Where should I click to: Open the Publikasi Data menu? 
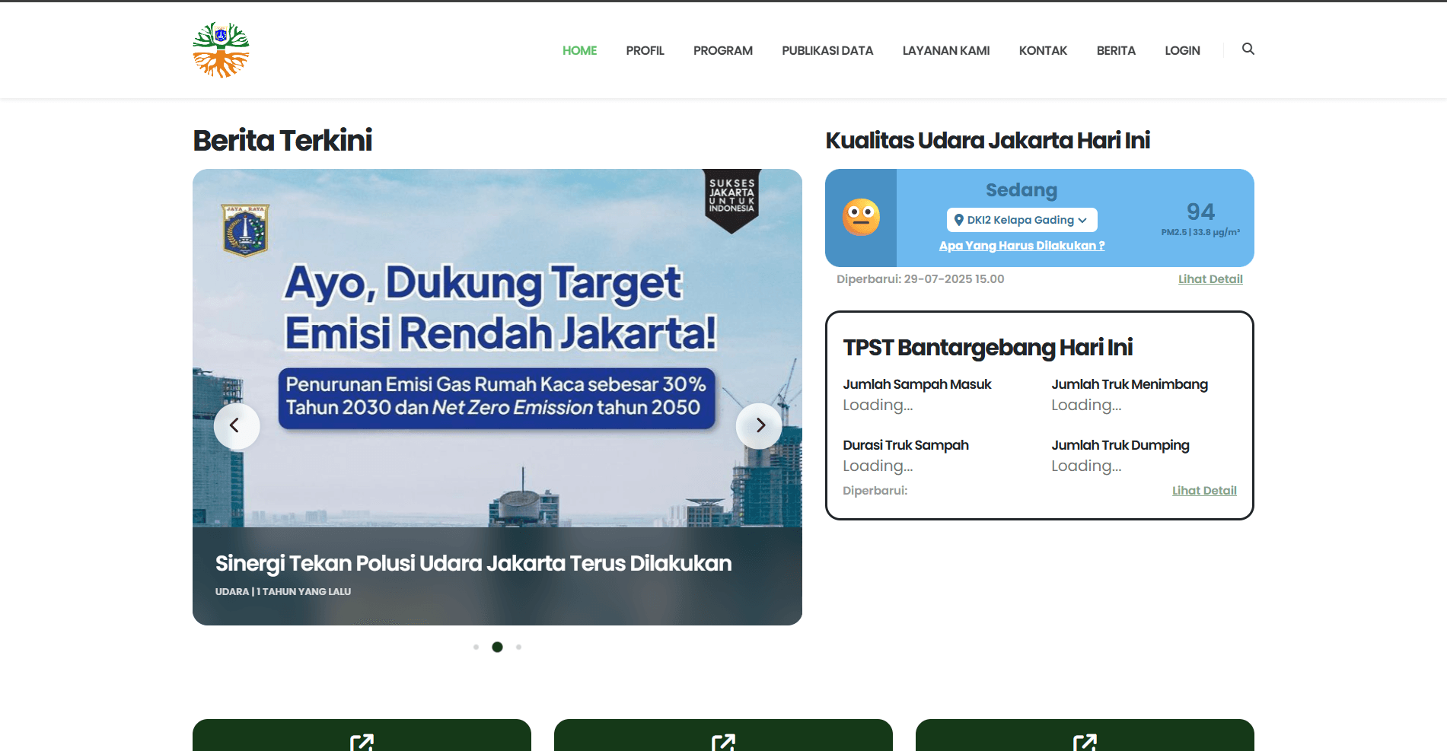click(827, 51)
